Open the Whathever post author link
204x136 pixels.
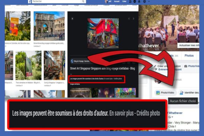pyautogui.click(x=175, y=113)
